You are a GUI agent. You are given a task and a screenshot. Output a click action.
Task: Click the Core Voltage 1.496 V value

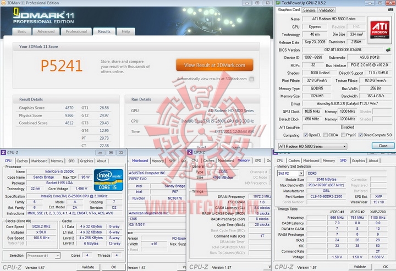click(81, 189)
